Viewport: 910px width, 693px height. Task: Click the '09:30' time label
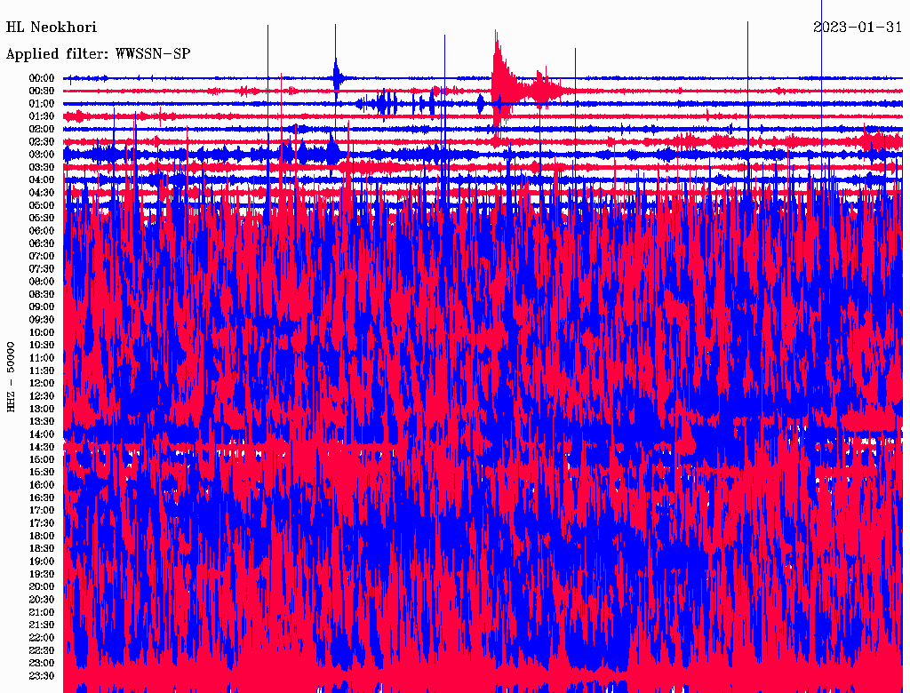(x=42, y=320)
